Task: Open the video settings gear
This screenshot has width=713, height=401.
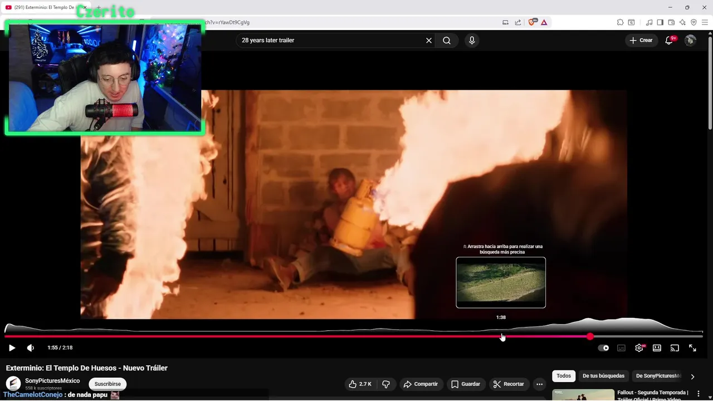Action: point(639,348)
